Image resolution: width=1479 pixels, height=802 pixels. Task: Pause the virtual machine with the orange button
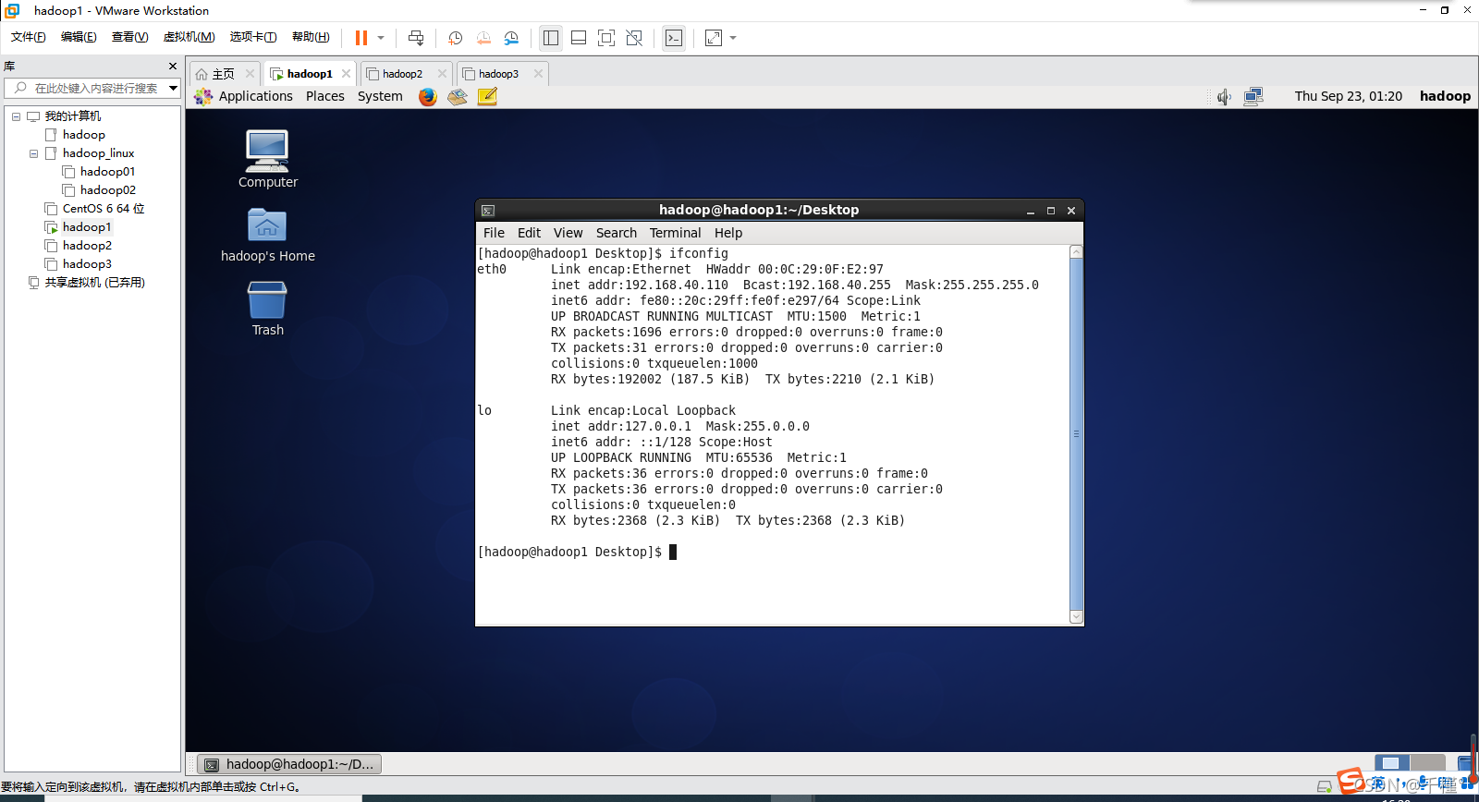pos(361,38)
